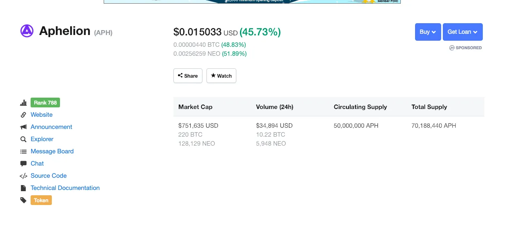Click the orange Token badge
This screenshot has width=513, height=229.
pos(41,200)
